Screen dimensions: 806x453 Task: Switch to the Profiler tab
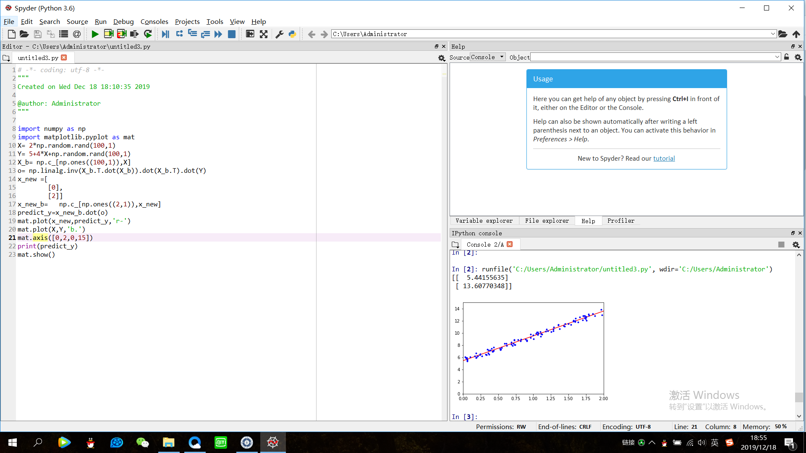[x=621, y=221]
